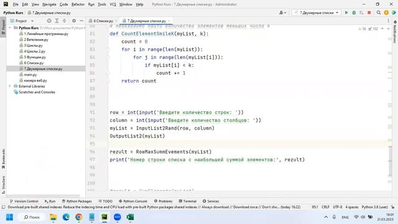
Task: Open Terminal tool window
Action: point(188,201)
